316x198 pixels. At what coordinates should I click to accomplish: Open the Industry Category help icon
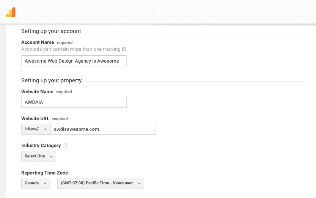click(66, 146)
